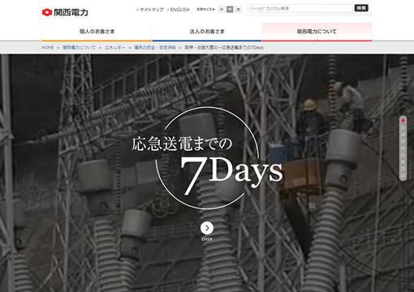This screenshot has width=414, height=292.
Task: Open 関西電力について in the breadcrumb
Action: tap(79, 48)
